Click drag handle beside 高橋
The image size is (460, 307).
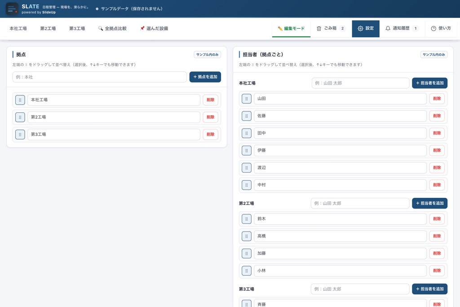tap(247, 236)
